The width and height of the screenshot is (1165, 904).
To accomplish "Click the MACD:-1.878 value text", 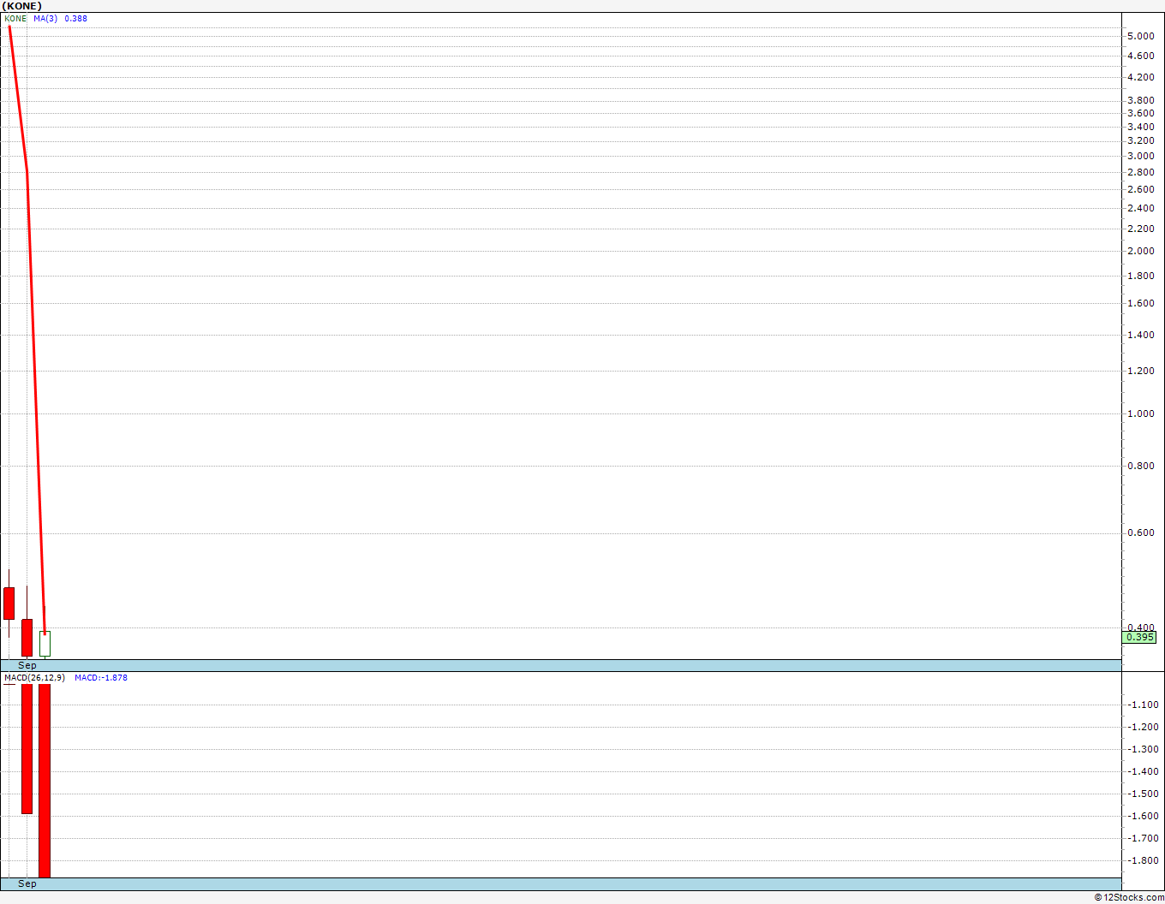I will click(101, 677).
